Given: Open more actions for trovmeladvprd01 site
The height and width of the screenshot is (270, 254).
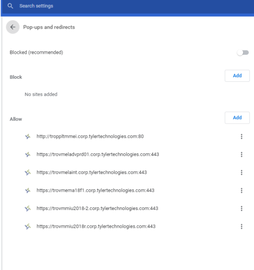Looking at the screenshot, I should tap(242, 154).
